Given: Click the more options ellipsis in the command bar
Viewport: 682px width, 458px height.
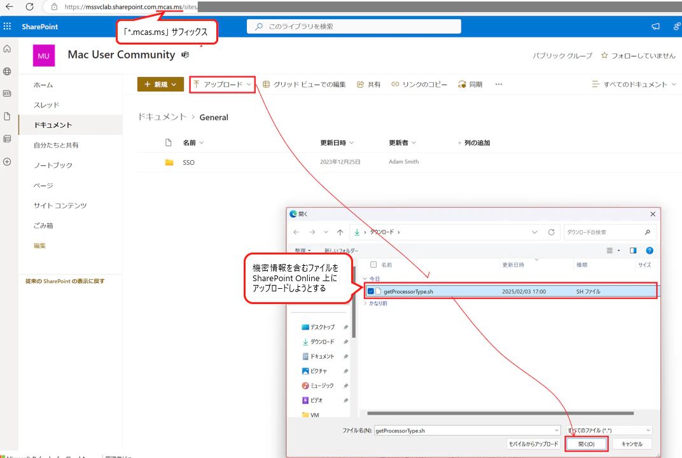Looking at the screenshot, I should pos(498,85).
